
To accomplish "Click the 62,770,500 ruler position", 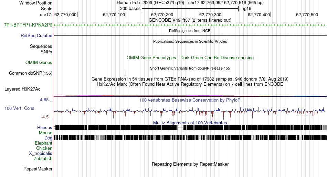I will [307, 14].
